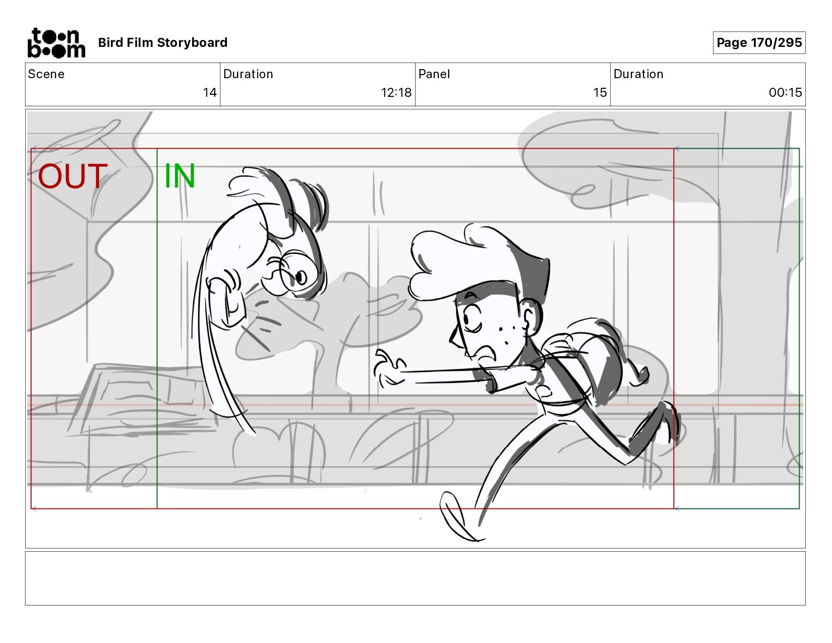Click the 'Page 170/295' page indicator
The width and height of the screenshot is (832, 643).
pos(759,42)
